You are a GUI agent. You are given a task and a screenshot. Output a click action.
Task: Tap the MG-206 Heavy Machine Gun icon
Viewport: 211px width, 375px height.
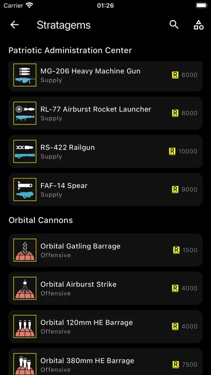coord(25,75)
